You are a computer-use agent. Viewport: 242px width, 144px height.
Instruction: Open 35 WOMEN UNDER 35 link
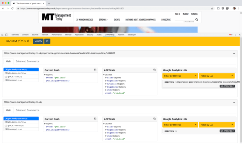tap(85, 20)
